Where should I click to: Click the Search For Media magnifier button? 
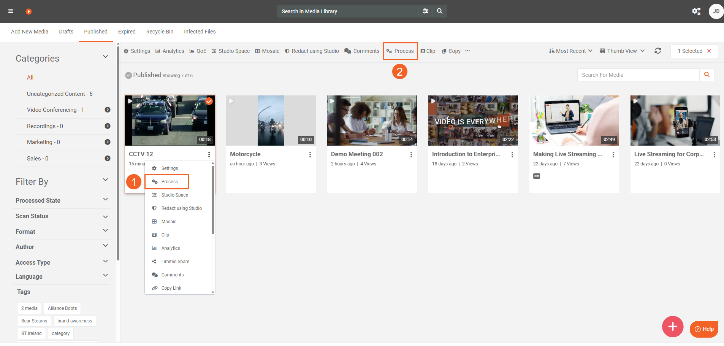pyautogui.click(x=707, y=75)
